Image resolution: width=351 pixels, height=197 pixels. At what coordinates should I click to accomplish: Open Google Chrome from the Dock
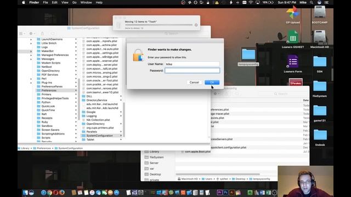coord(50,193)
